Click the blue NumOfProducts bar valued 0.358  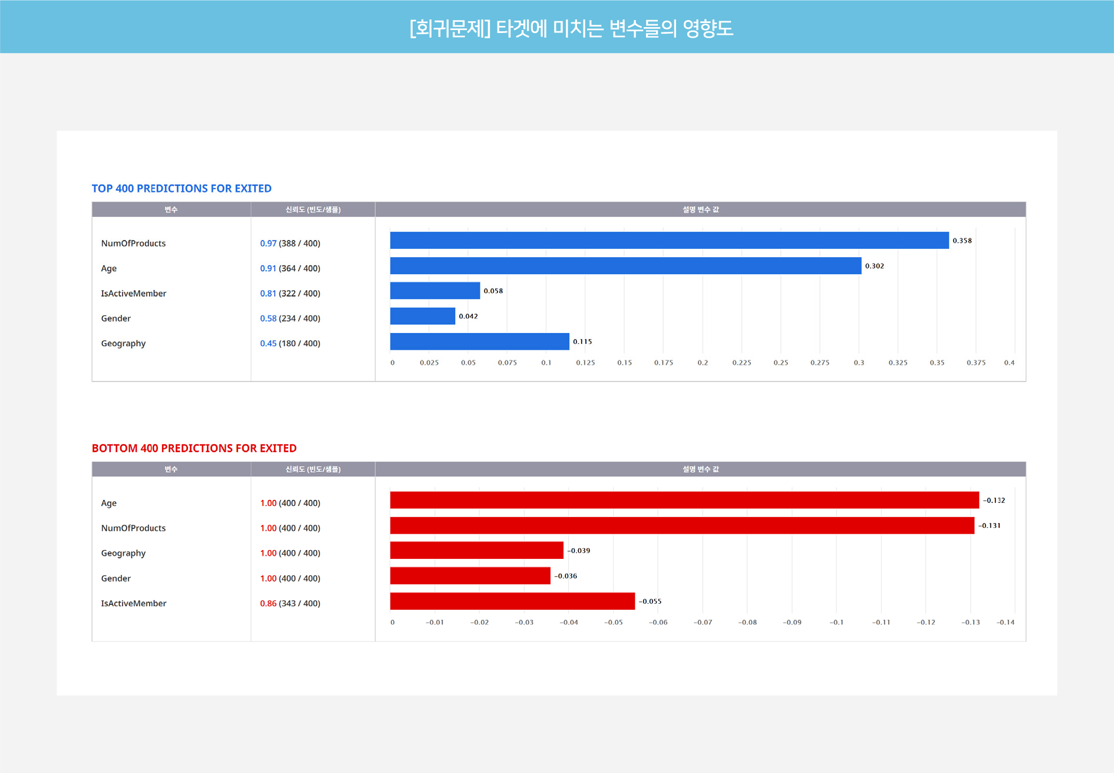(x=669, y=241)
